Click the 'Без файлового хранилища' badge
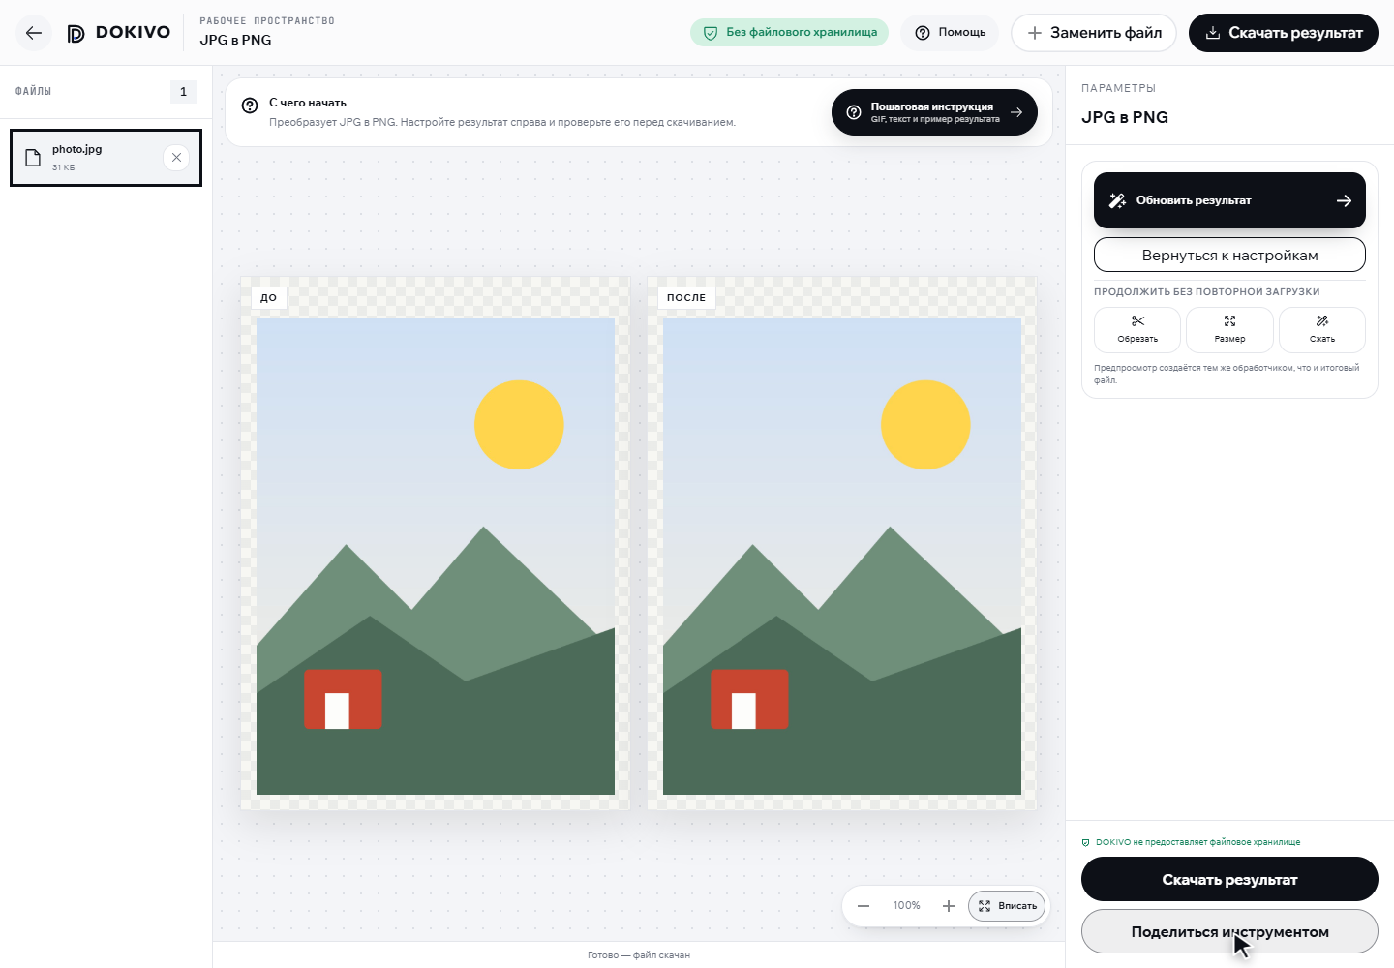This screenshot has width=1394, height=968. click(x=790, y=33)
